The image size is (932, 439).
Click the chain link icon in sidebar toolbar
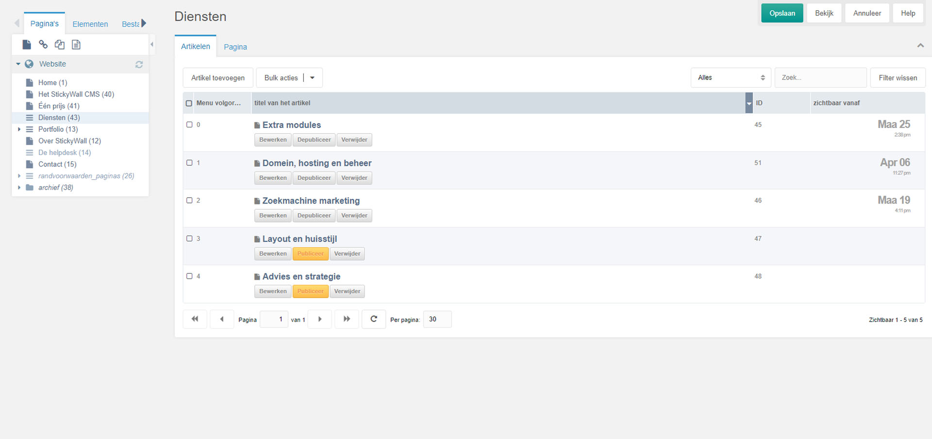[x=43, y=45]
